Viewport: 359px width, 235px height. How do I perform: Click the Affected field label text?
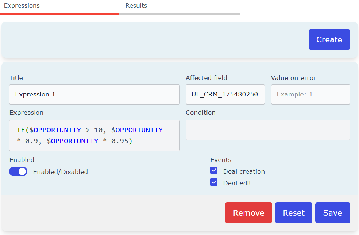coord(206,78)
